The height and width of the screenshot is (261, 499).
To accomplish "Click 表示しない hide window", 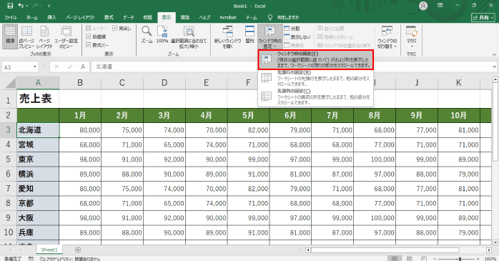I will (297, 37).
